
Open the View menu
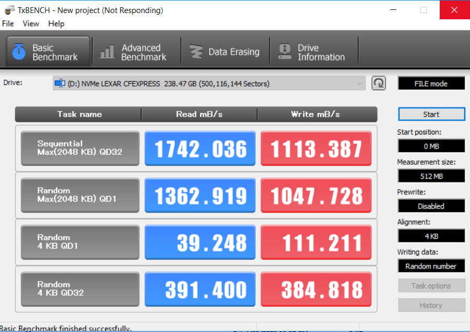(31, 23)
